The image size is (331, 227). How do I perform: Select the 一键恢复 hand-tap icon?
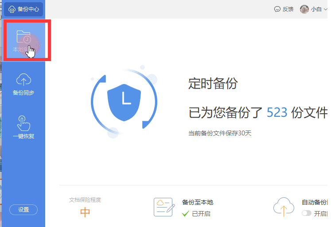pos(23,123)
